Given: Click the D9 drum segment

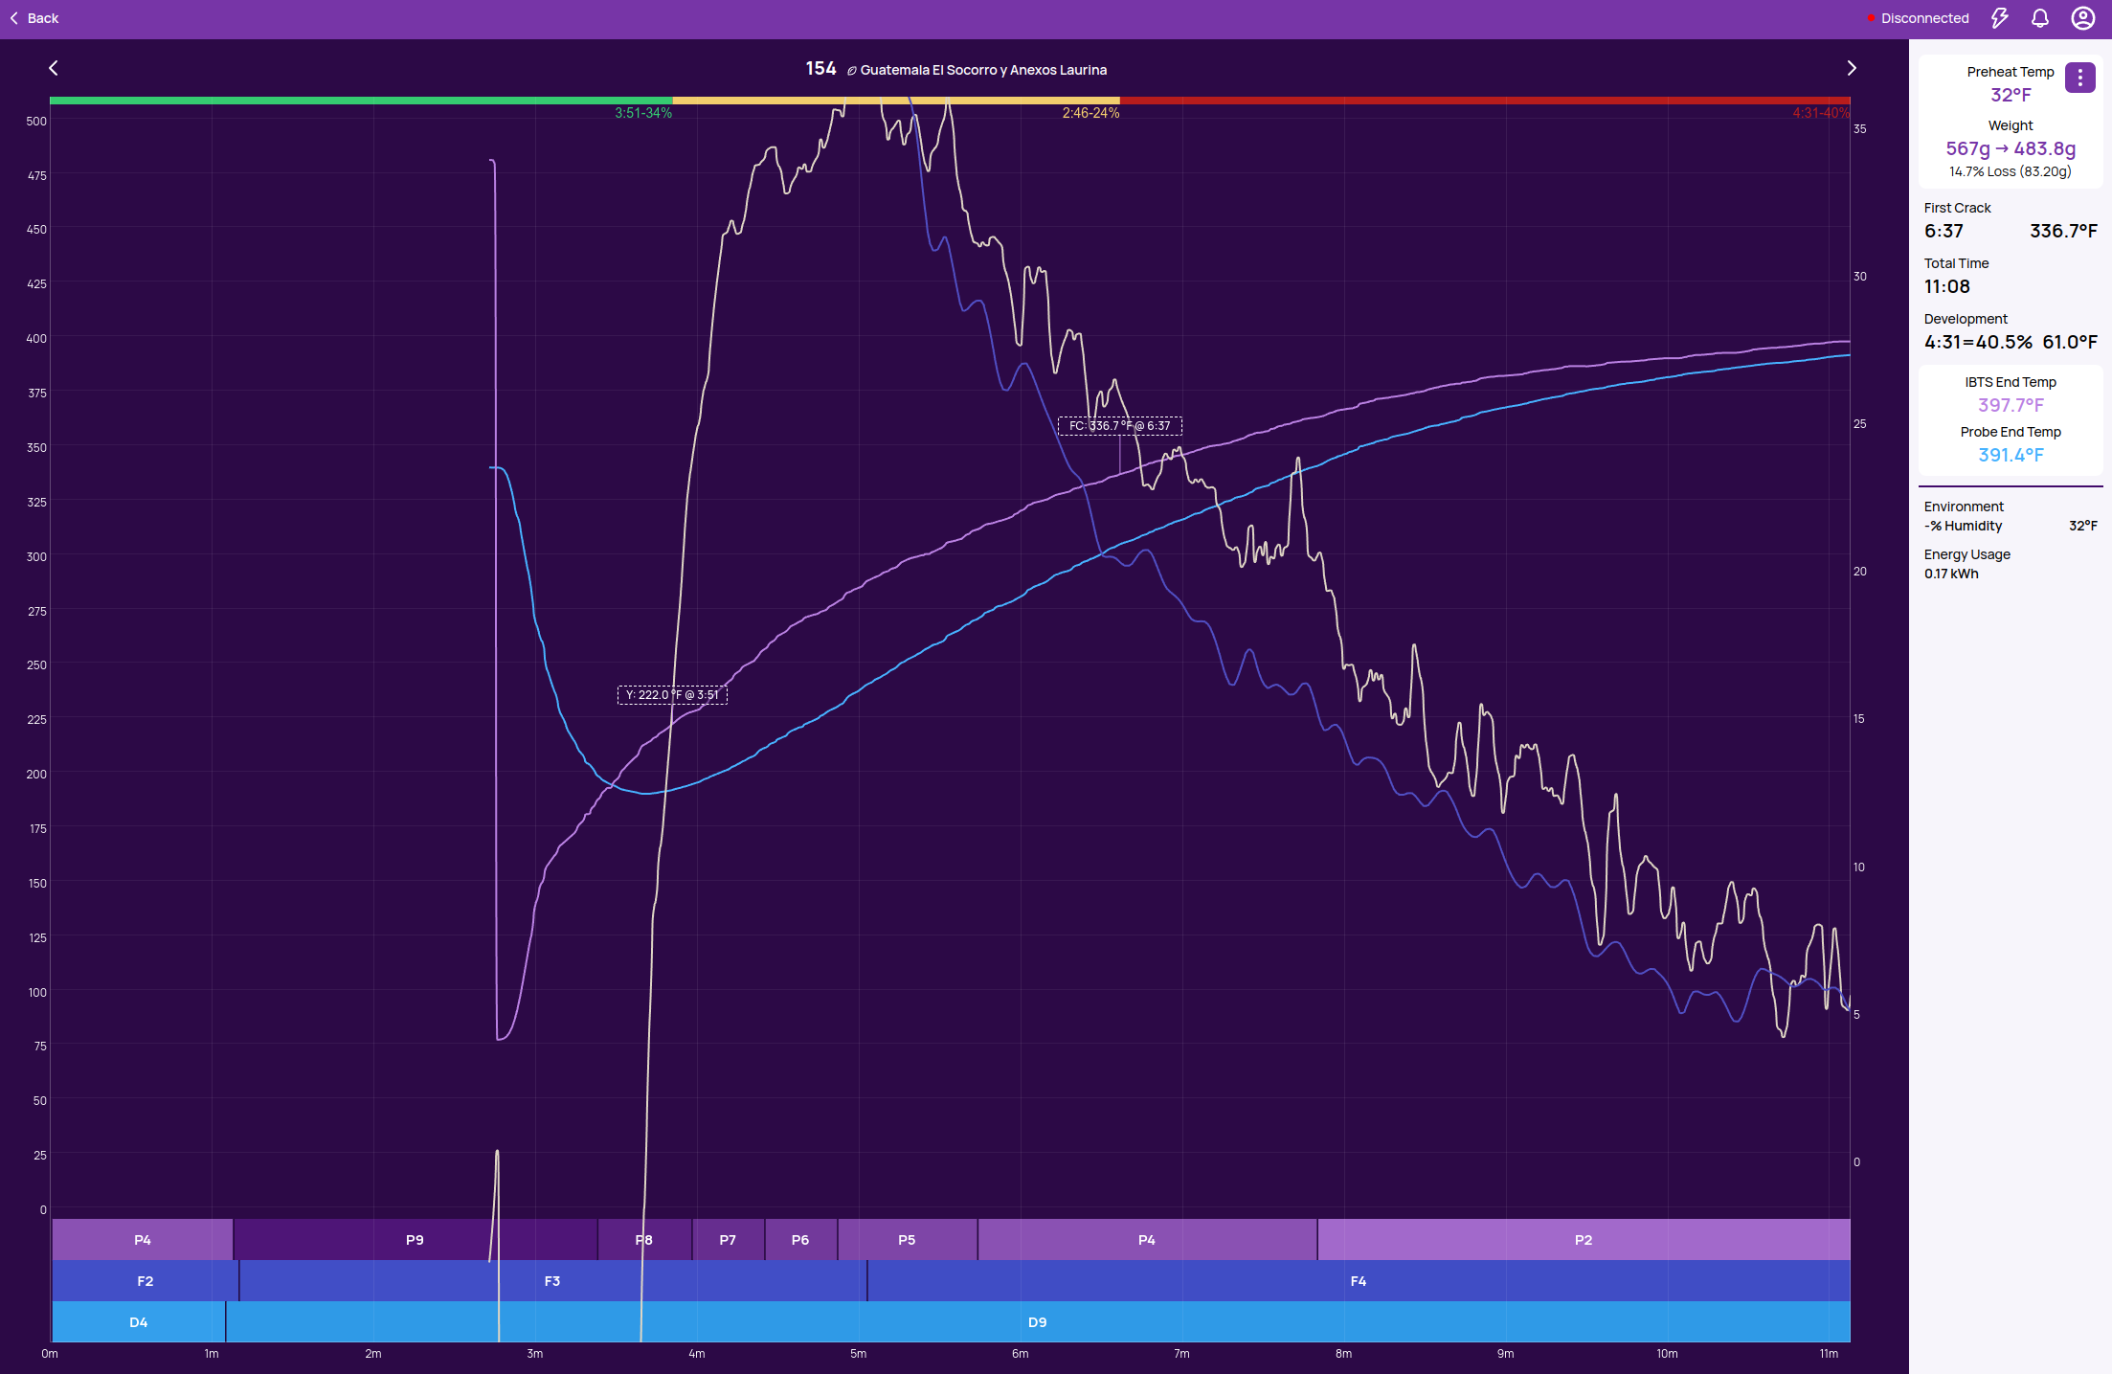Looking at the screenshot, I should [1038, 1322].
